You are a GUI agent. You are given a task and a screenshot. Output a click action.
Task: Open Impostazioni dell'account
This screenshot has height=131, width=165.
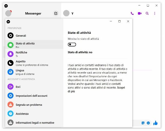click(x=34, y=96)
